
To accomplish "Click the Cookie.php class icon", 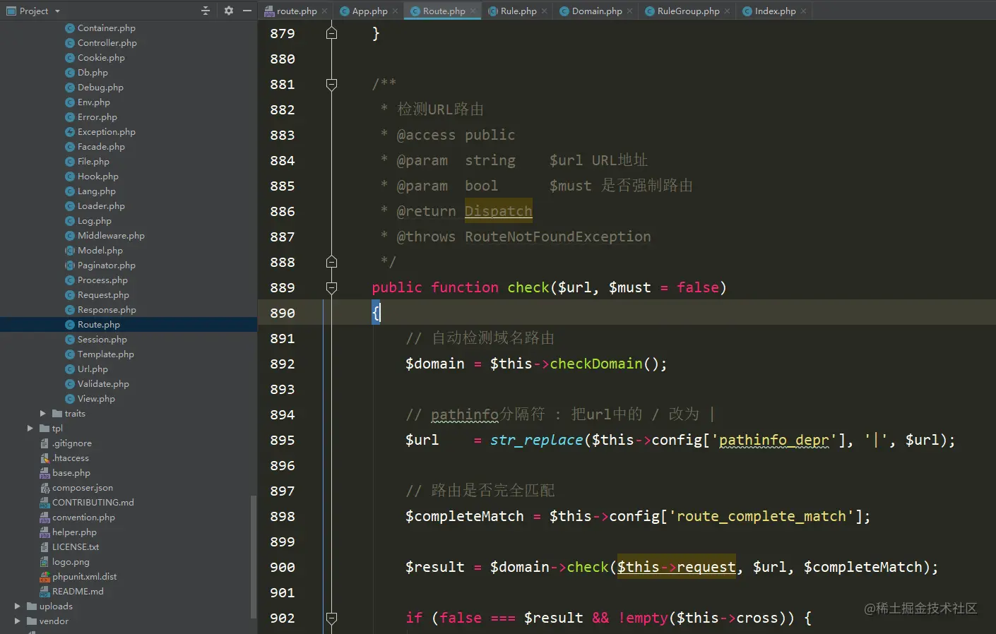I will pyautogui.click(x=70, y=58).
